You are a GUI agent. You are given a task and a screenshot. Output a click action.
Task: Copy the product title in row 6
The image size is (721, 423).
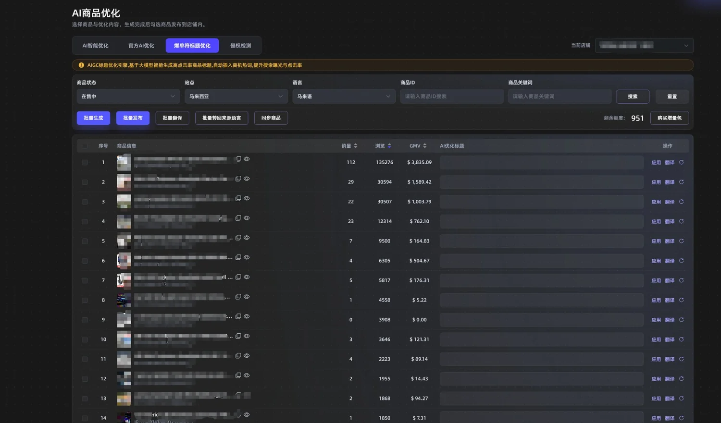click(x=238, y=257)
